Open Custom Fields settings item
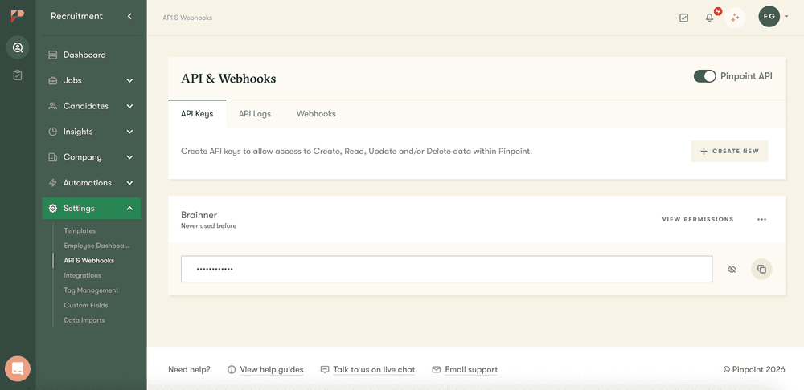This screenshot has height=390, width=804. (86, 305)
